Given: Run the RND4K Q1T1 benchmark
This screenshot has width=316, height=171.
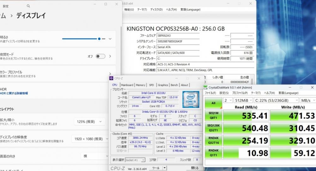Looking at the screenshot, I should [213, 153].
